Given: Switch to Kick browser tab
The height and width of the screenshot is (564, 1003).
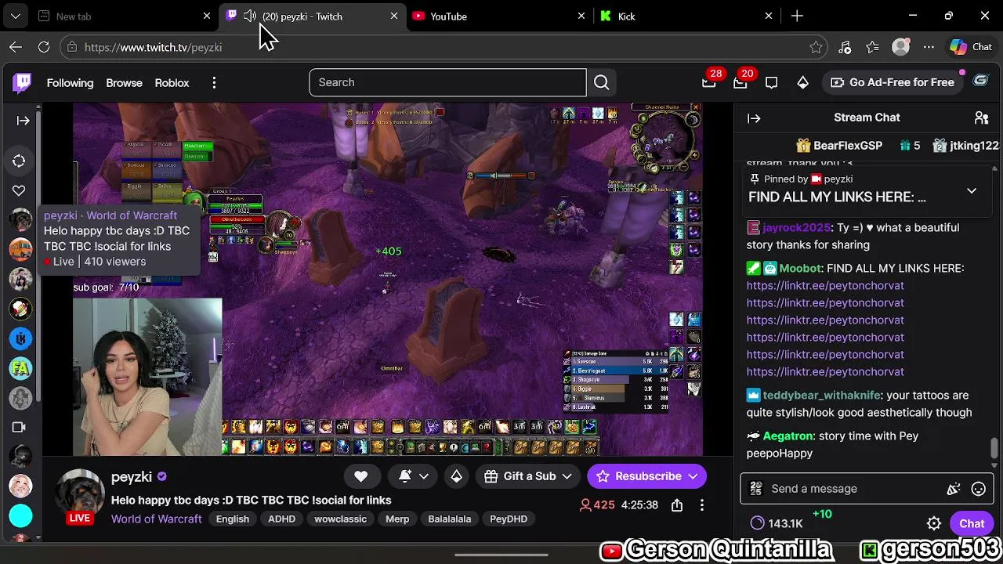Looking at the screenshot, I should coord(686,16).
